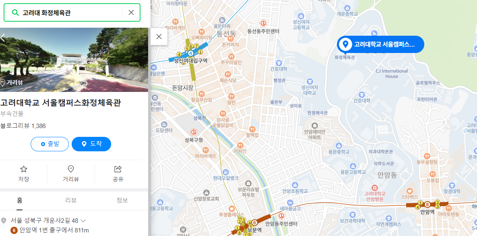
Task: Click 안암초등학교 school icon
Action: (295, 185)
